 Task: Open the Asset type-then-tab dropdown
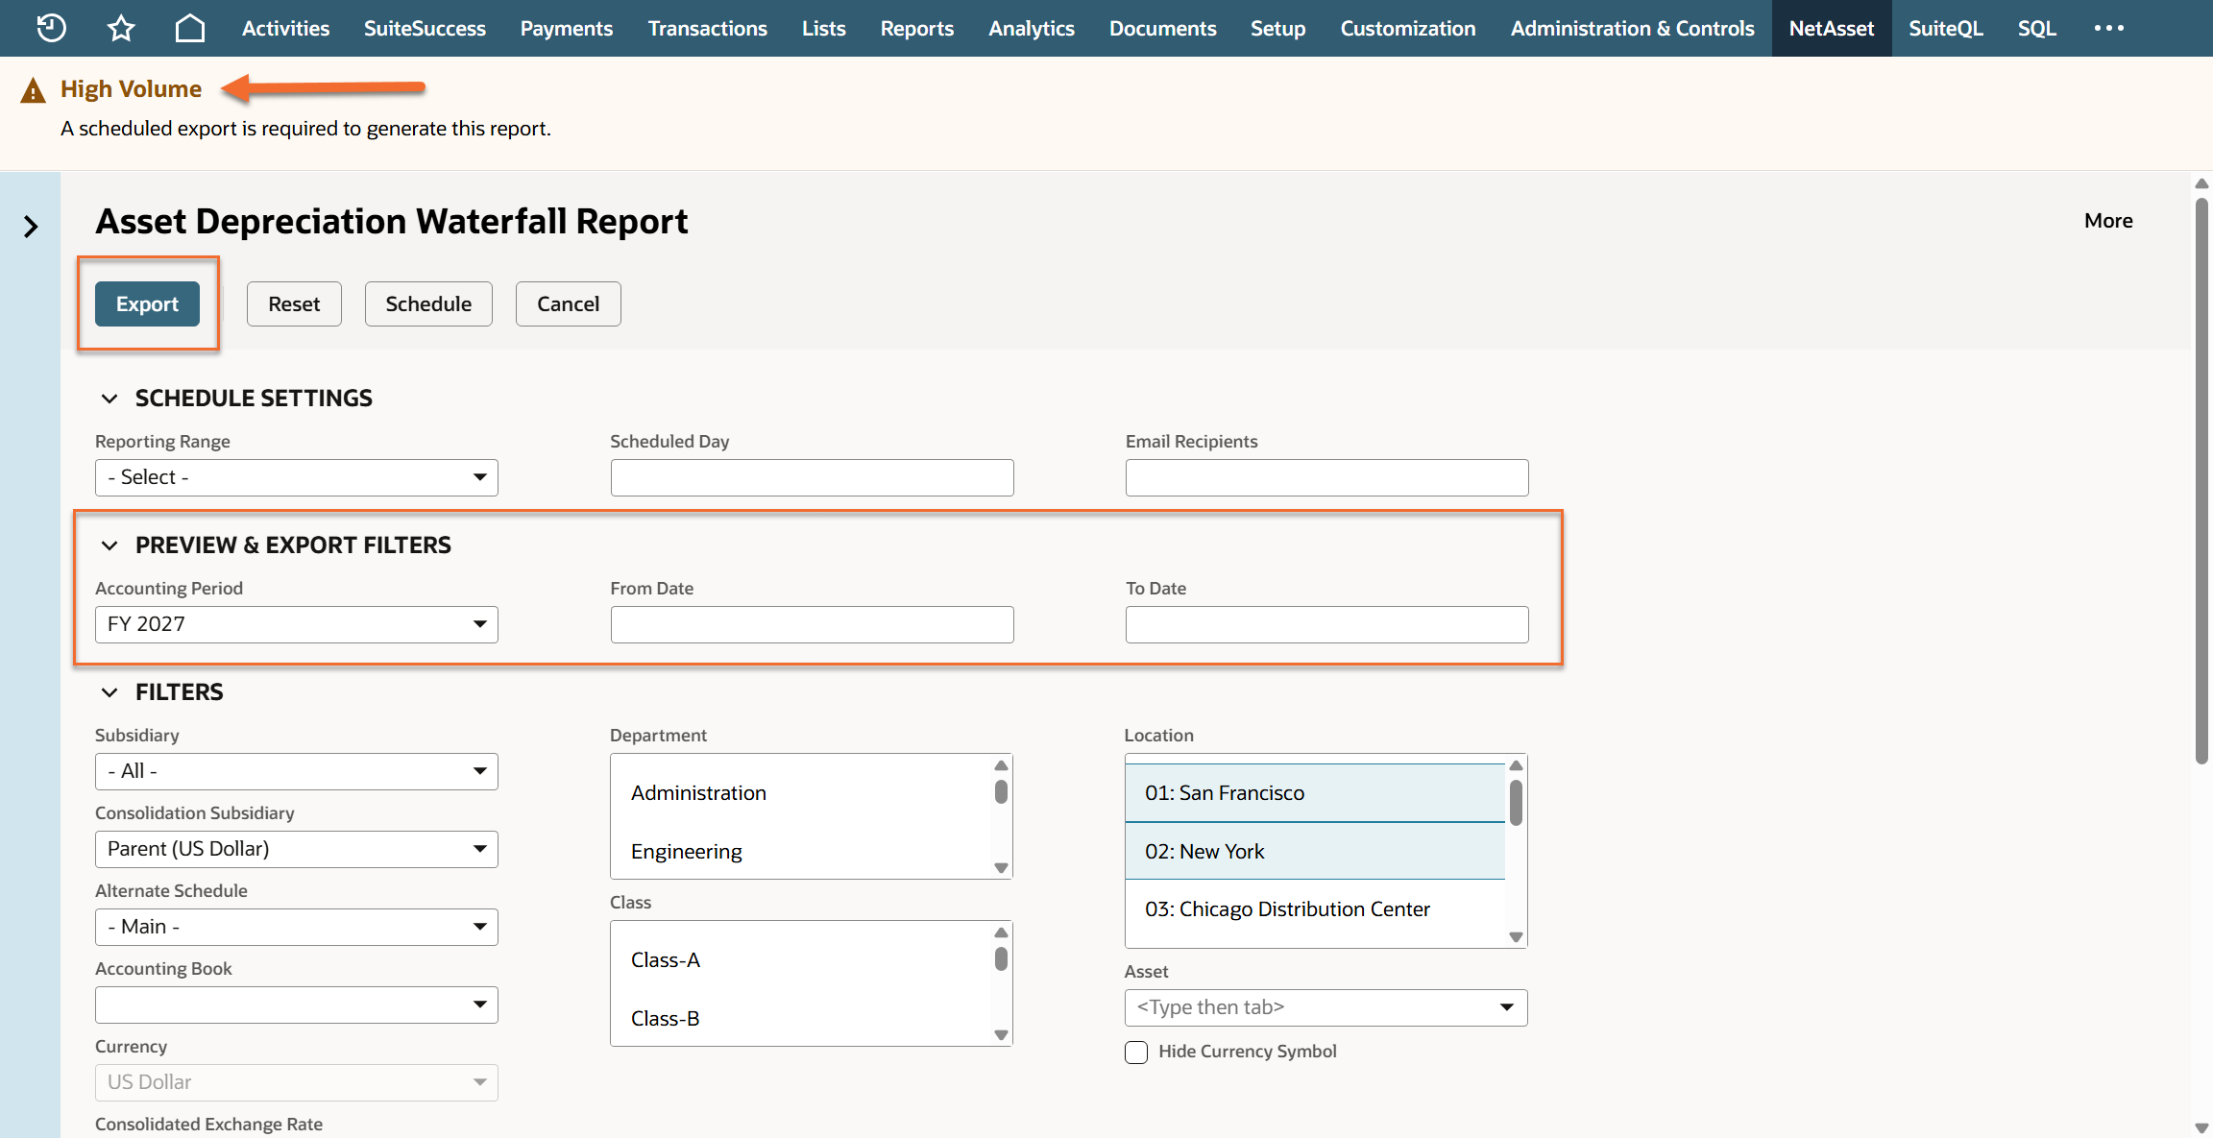coord(1326,1007)
